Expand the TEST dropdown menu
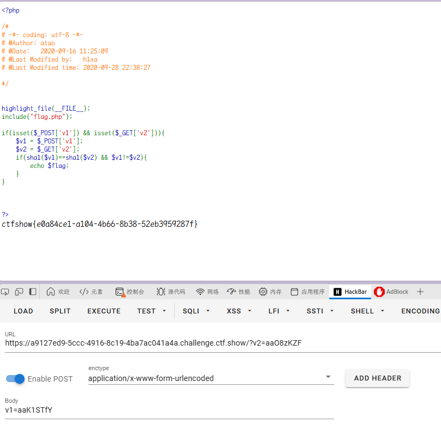441x429 pixels. click(151, 311)
